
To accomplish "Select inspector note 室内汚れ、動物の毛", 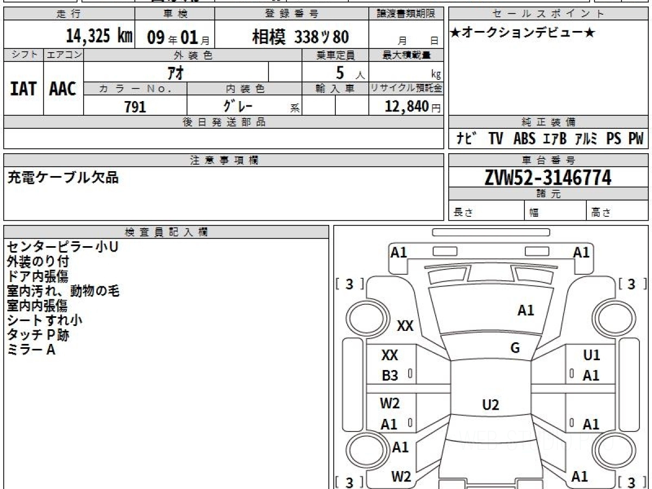I will pyautogui.click(x=63, y=291).
